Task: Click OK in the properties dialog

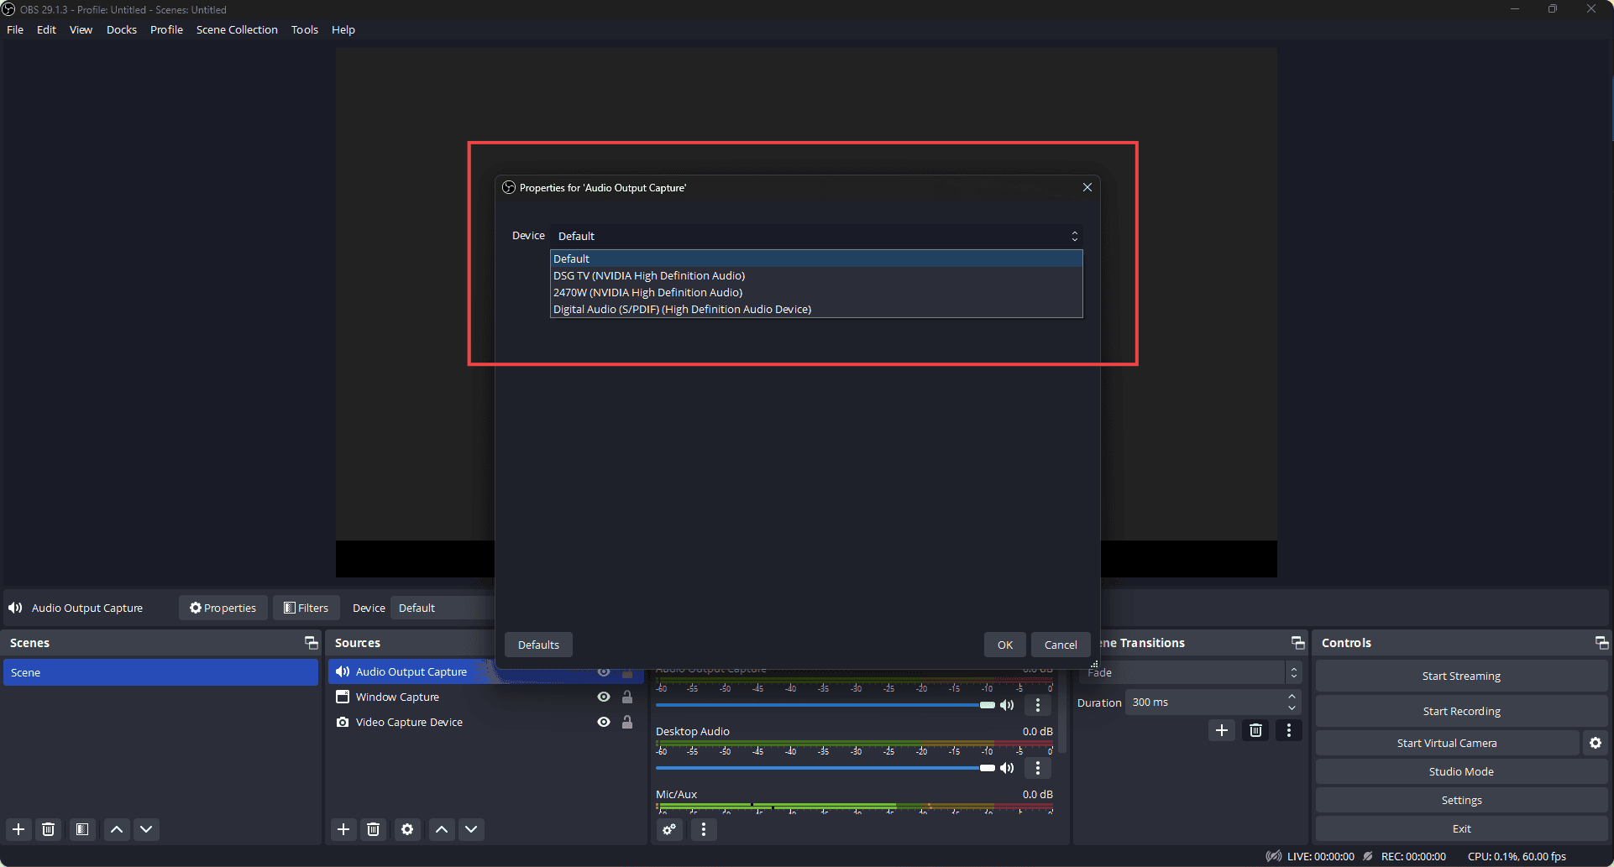Action: pos(1004,645)
